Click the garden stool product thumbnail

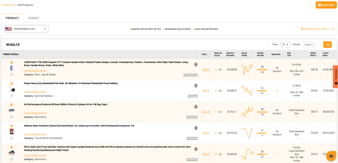pyautogui.click(x=12, y=68)
